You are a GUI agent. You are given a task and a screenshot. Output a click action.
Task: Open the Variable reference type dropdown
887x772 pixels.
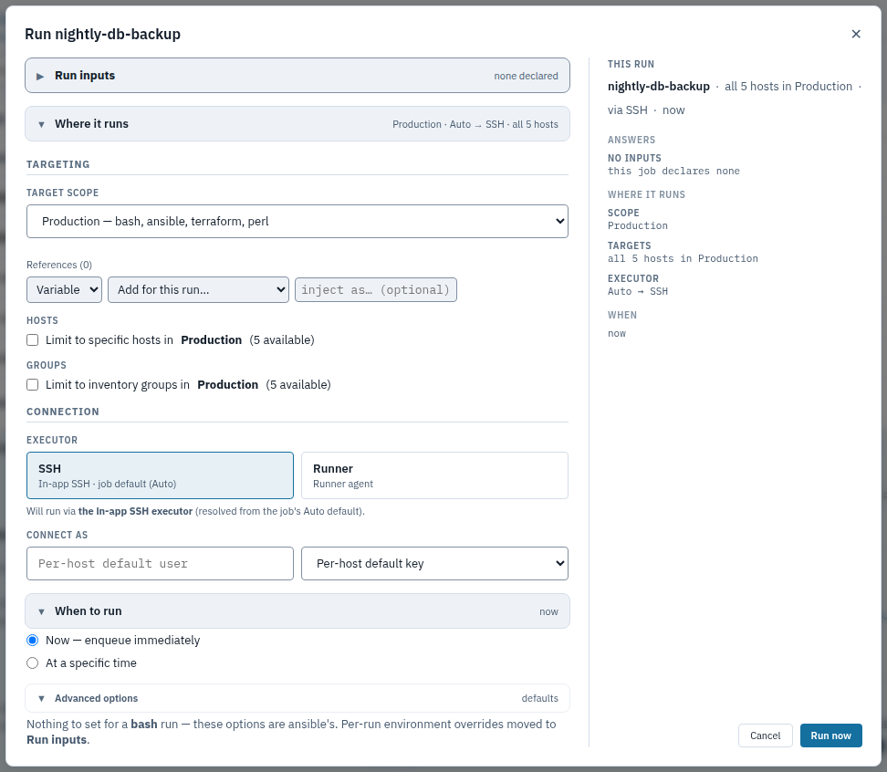pyautogui.click(x=64, y=289)
